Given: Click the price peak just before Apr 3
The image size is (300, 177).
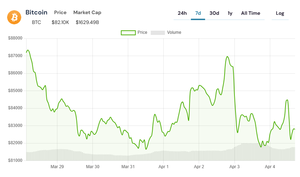Looking at the screenshot, I should 227,56.
